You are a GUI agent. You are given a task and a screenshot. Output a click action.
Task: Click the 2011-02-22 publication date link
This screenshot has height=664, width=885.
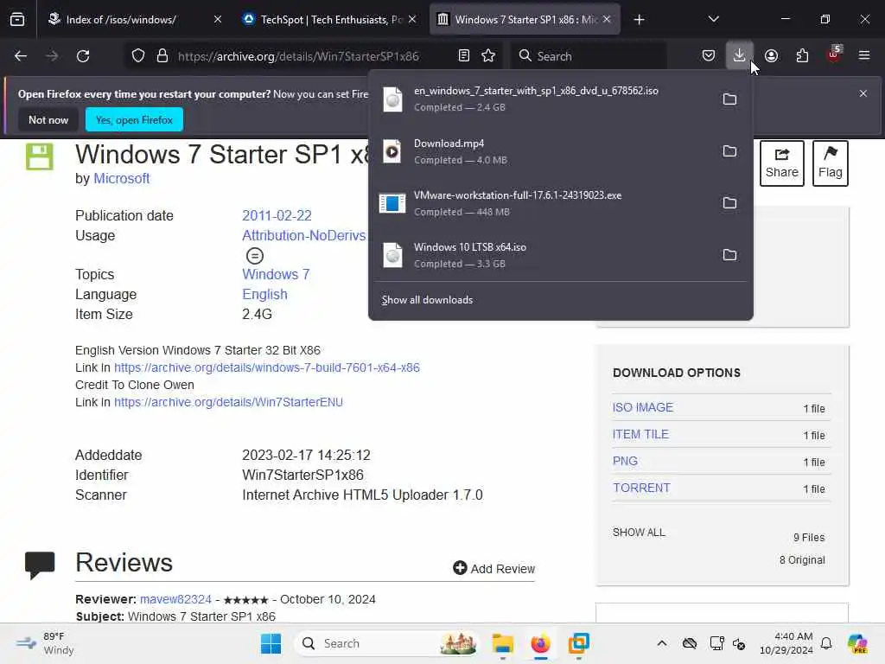pos(277,215)
